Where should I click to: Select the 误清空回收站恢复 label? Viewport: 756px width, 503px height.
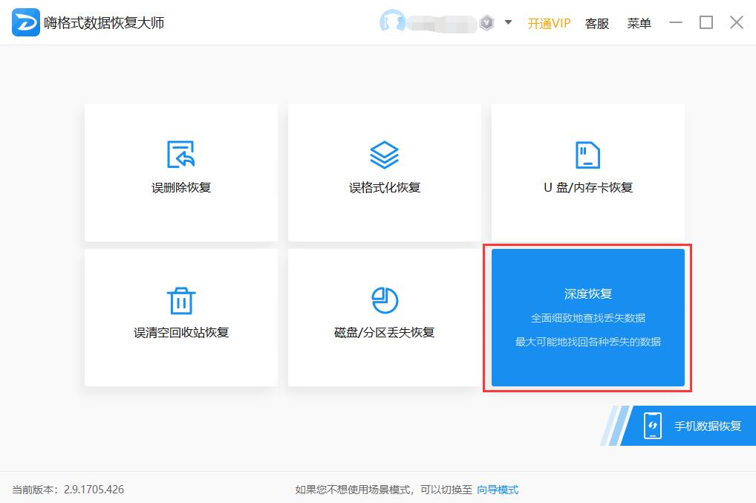(181, 333)
